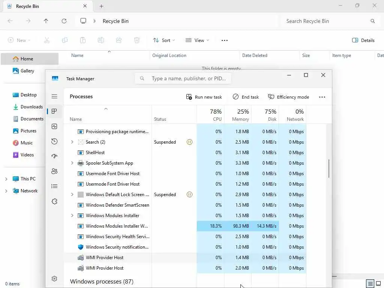The height and width of the screenshot is (288, 384).
Task: Click the Efficiency mode button
Action: click(288, 97)
